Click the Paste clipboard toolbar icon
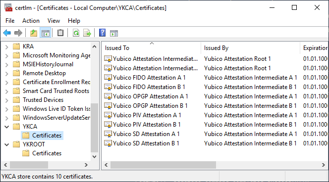Image resolution: width=329 pixels, height=182 pixels. (x=60, y=33)
